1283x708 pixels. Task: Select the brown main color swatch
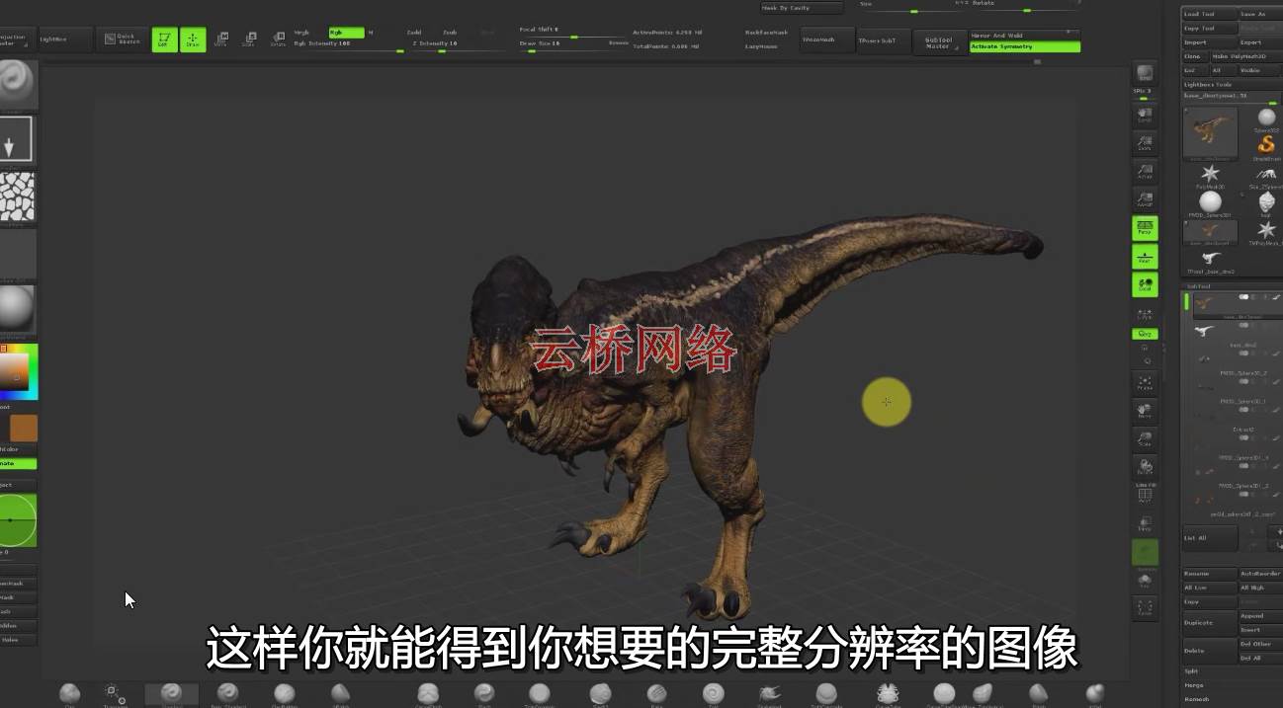[x=24, y=428]
